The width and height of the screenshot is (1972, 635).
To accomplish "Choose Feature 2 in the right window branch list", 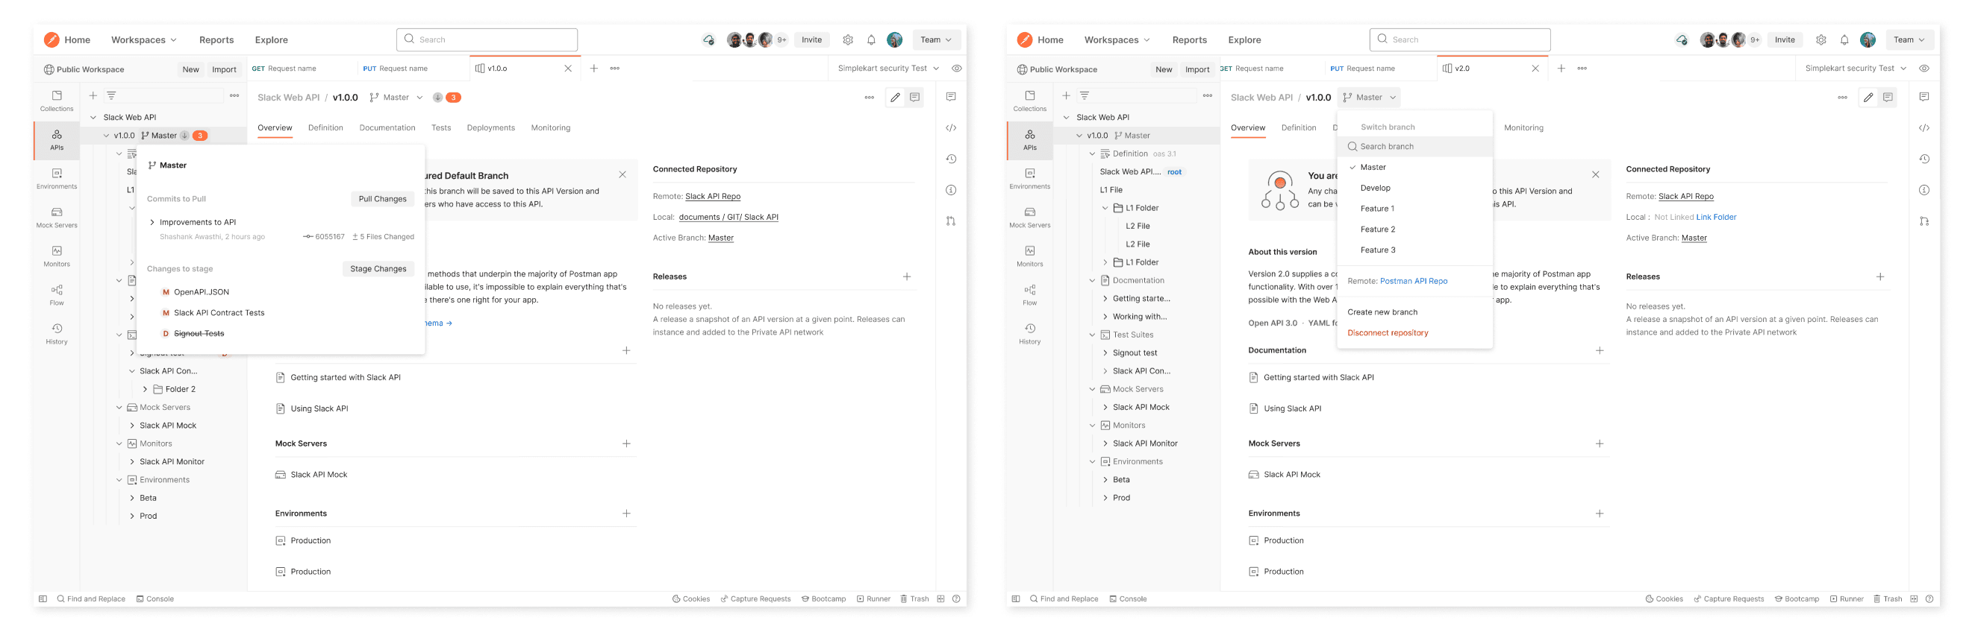I will [x=1414, y=230].
